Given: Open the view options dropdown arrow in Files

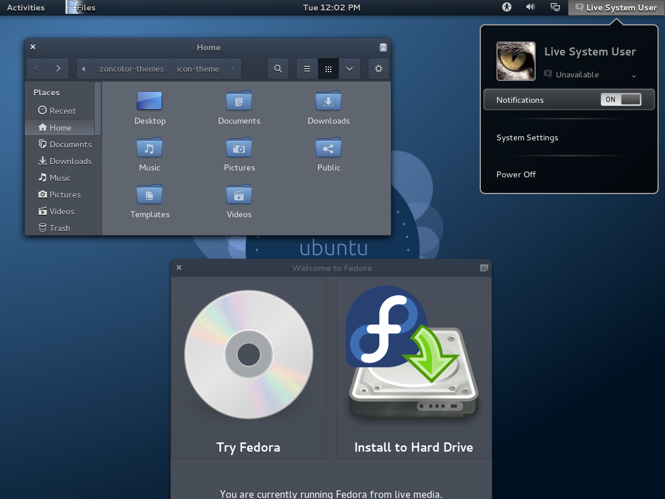Looking at the screenshot, I should [x=349, y=69].
